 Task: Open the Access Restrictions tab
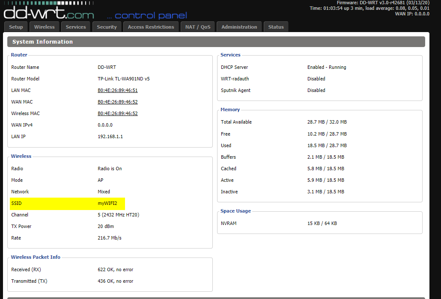(151, 27)
